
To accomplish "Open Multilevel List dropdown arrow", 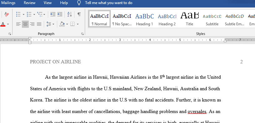I will coord(44,14).
